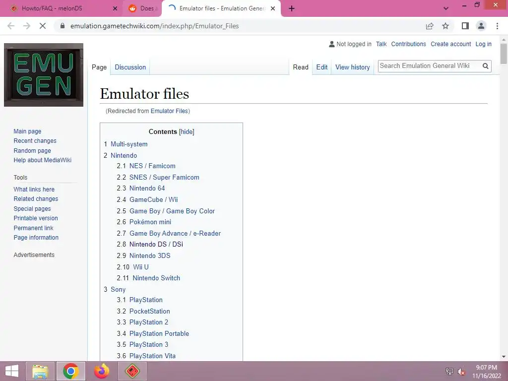Open What links here
The width and height of the screenshot is (508, 381).
[34, 189]
